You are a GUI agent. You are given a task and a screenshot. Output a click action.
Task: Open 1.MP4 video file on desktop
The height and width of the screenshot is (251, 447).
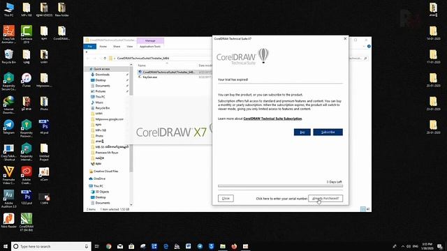click(44, 199)
